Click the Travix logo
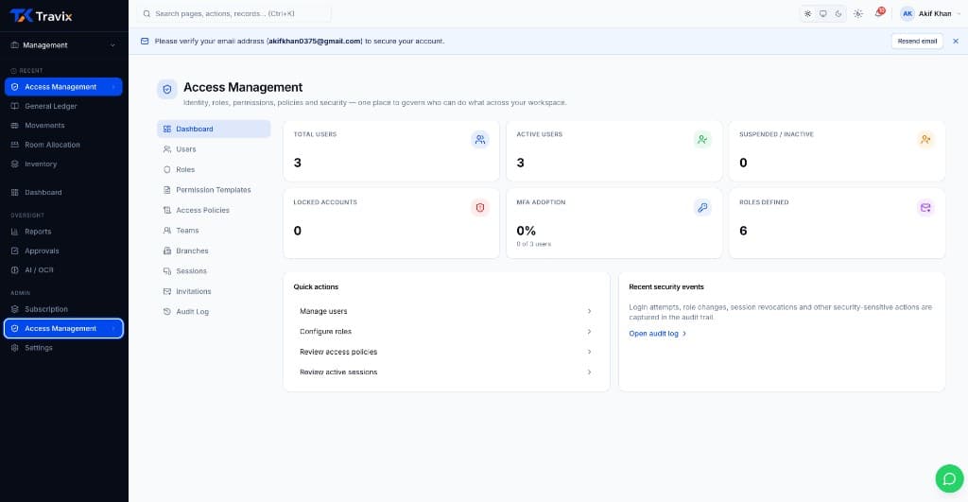Image resolution: width=968 pixels, height=502 pixels. coord(42,16)
